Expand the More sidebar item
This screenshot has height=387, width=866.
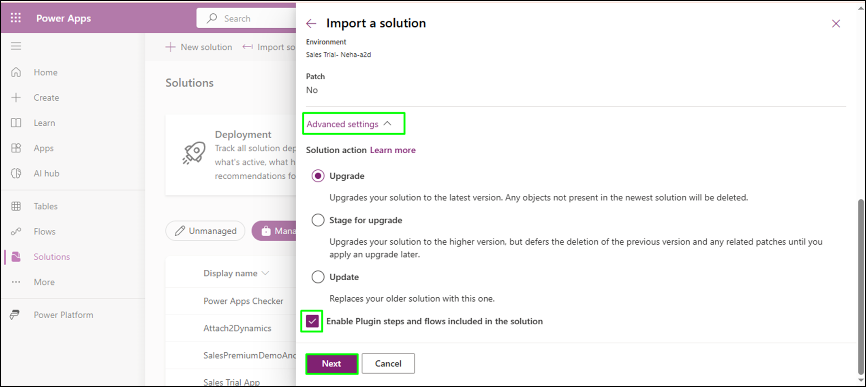(44, 282)
